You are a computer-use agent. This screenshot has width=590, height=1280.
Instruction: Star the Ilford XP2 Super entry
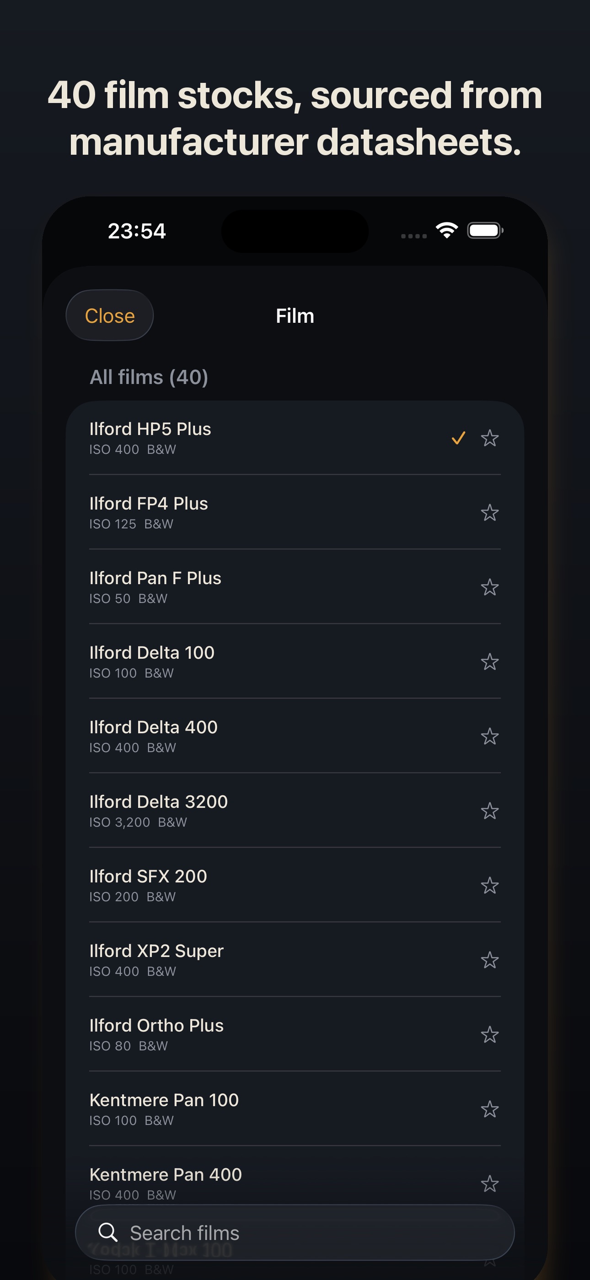tap(490, 960)
